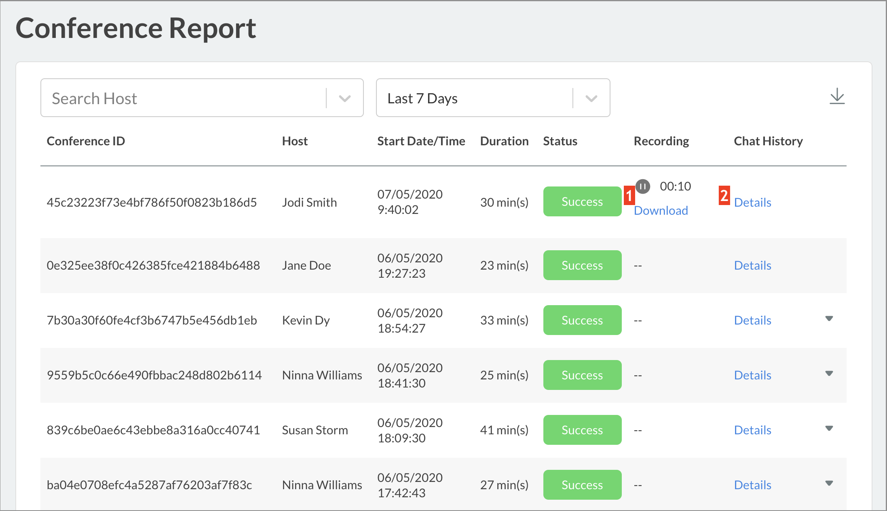Download Jodi Smith's conference recording
The height and width of the screenshot is (511, 887).
point(661,210)
